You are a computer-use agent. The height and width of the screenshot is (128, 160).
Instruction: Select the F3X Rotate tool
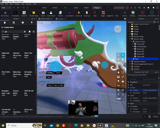(118, 60)
